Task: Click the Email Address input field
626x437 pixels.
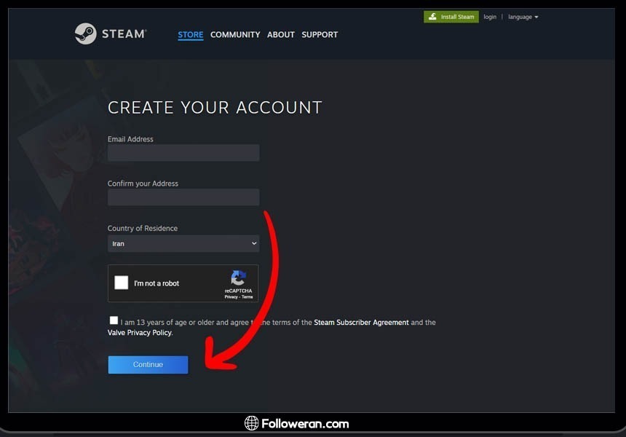Action: pos(183,152)
